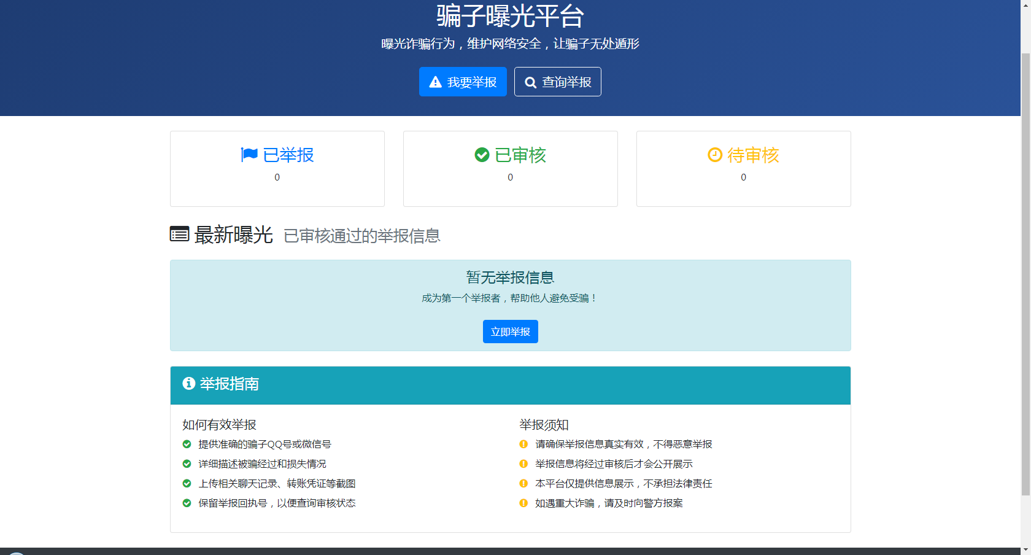1031x555 pixels.
Task: Click check icon next to 保留举报回执号
Action: coord(187,503)
